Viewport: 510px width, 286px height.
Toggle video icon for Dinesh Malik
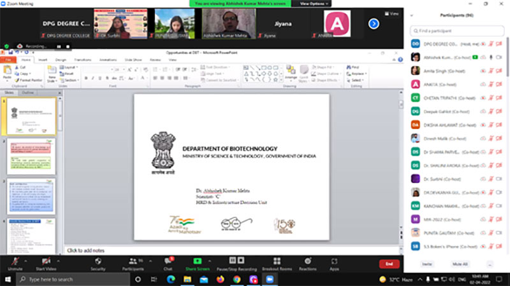point(499,138)
